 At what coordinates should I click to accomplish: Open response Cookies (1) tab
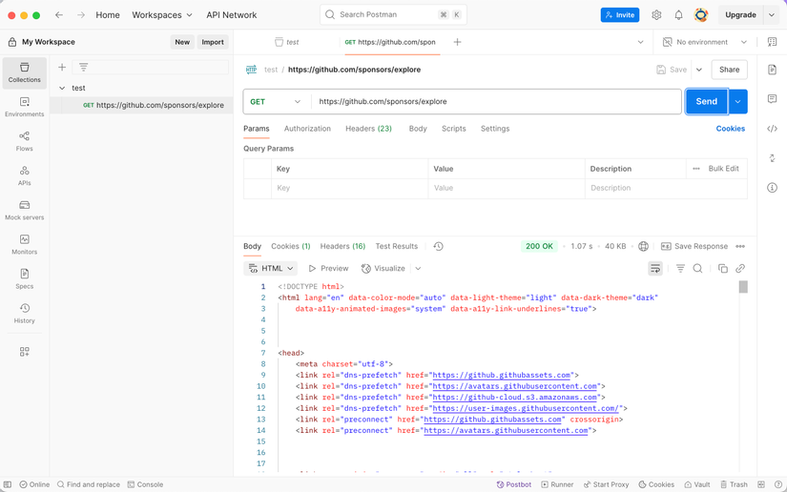[x=291, y=246]
